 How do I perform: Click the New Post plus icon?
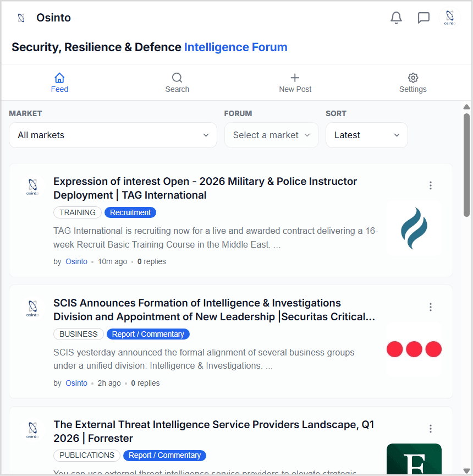295,78
